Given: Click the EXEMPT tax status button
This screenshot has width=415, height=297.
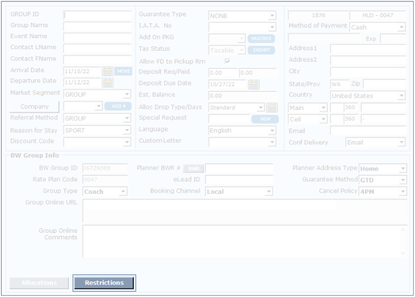Looking at the screenshot, I should pos(261,50).
